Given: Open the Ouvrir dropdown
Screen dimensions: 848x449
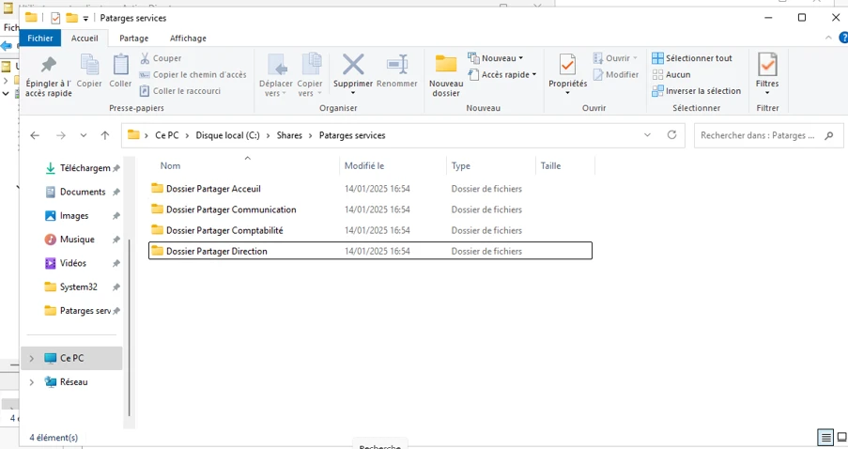Looking at the screenshot, I should [x=616, y=58].
